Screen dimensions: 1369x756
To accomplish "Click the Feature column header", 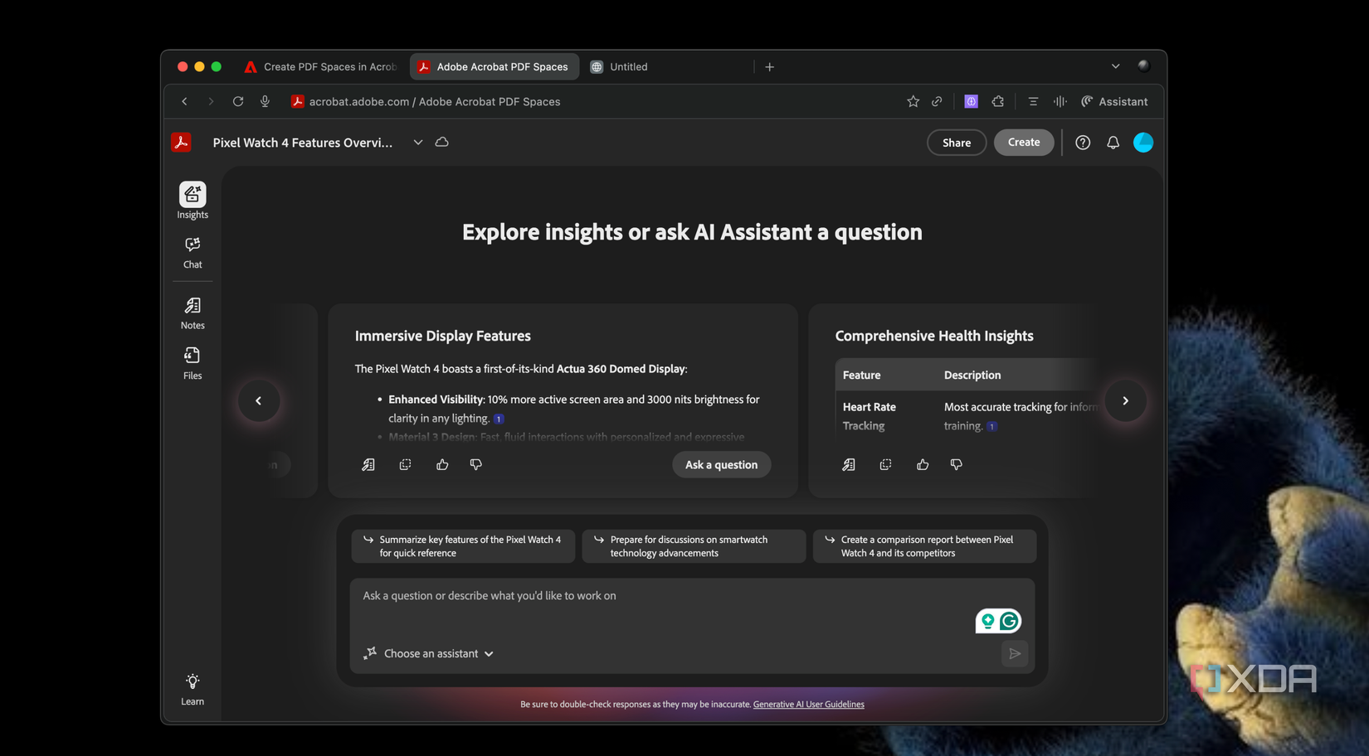I will [861, 376].
